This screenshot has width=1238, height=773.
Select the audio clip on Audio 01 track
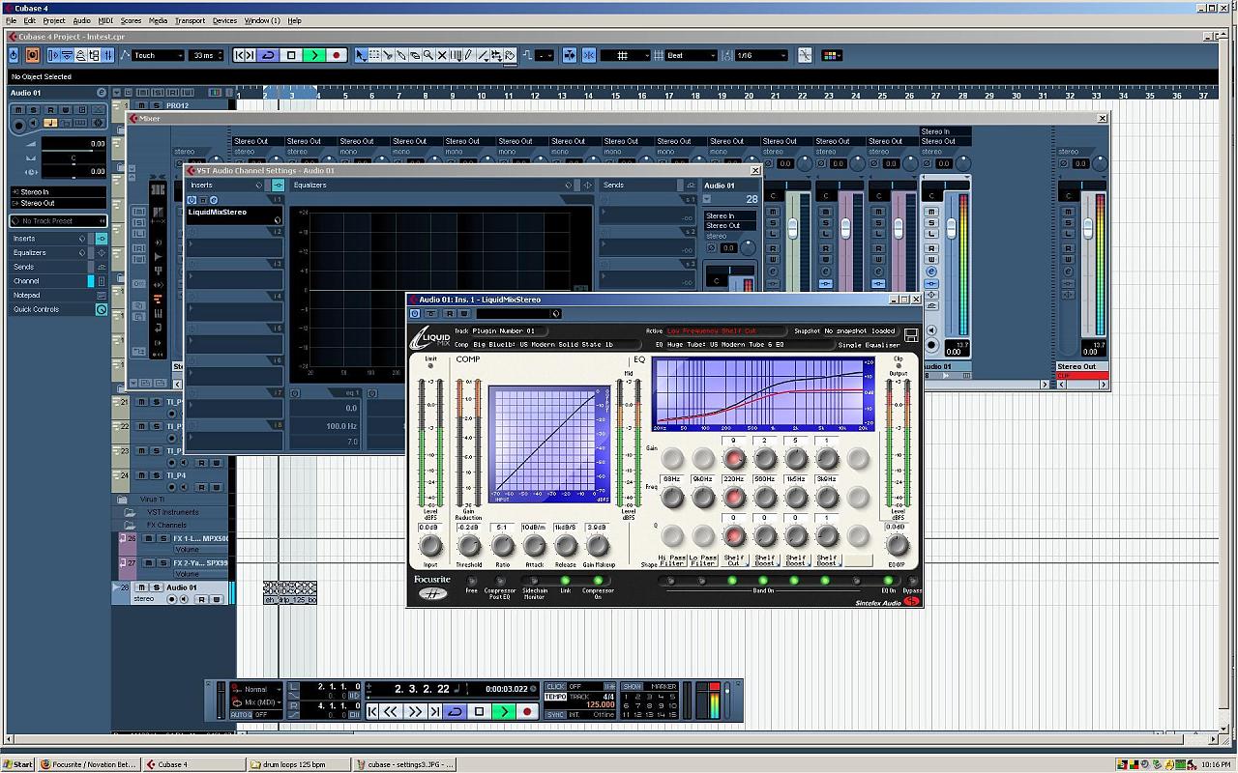click(x=290, y=593)
